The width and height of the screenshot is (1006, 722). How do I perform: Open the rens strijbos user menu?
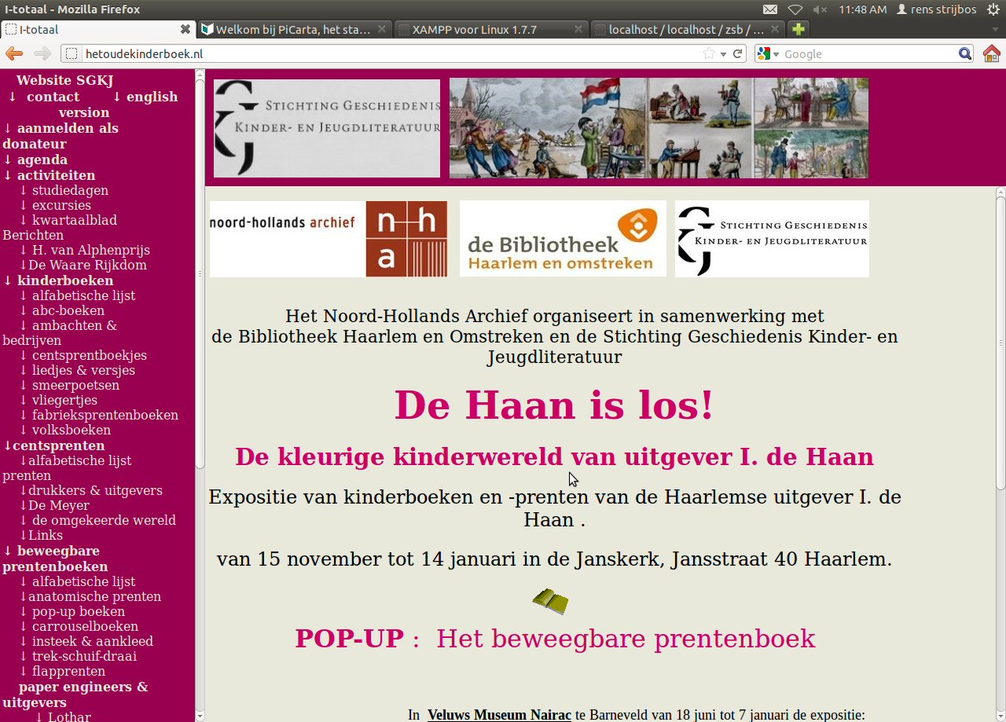coord(936,9)
